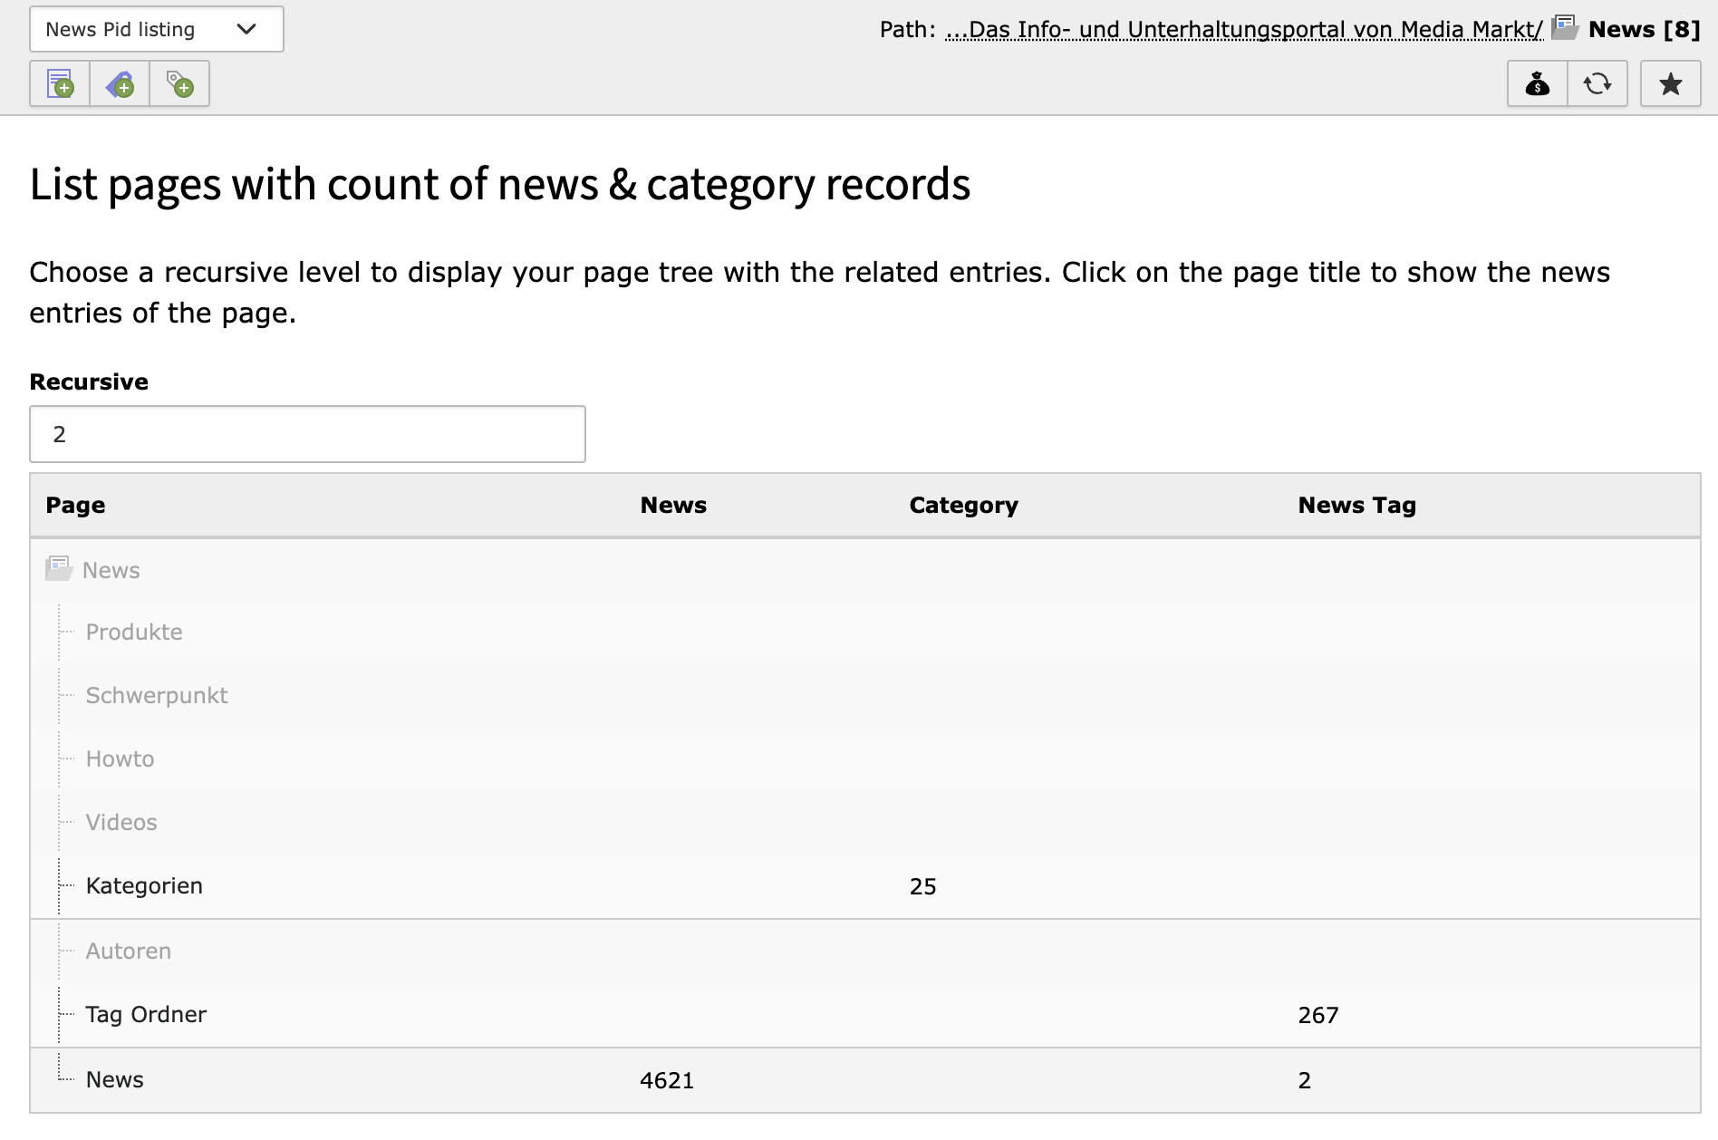Viewport: 1718px width, 1140px height.
Task: Open the News subpage with 4621 entries
Action: [x=115, y=1079]
